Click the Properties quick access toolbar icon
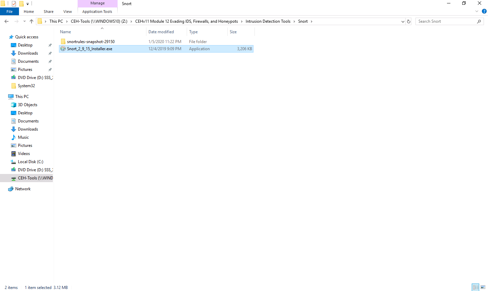 coord(14,4)
